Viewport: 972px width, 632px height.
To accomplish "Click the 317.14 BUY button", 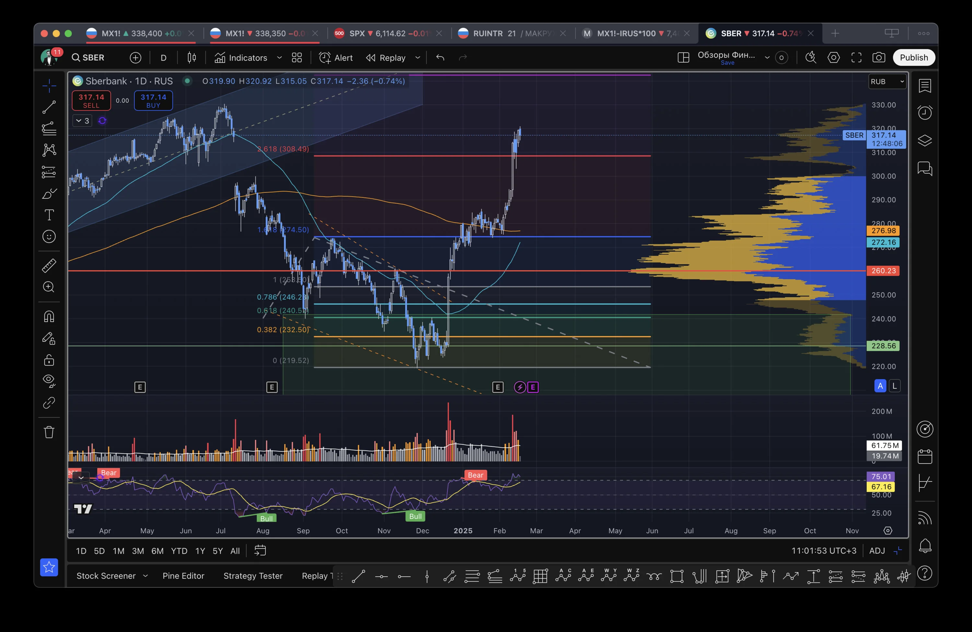I will click(x=154, y=101).
